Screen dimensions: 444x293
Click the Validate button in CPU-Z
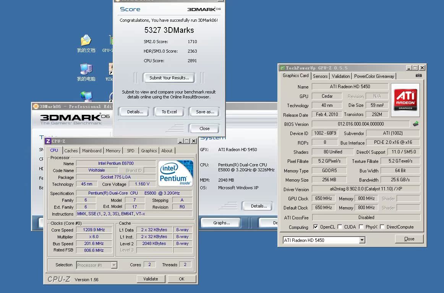point(151,279)
